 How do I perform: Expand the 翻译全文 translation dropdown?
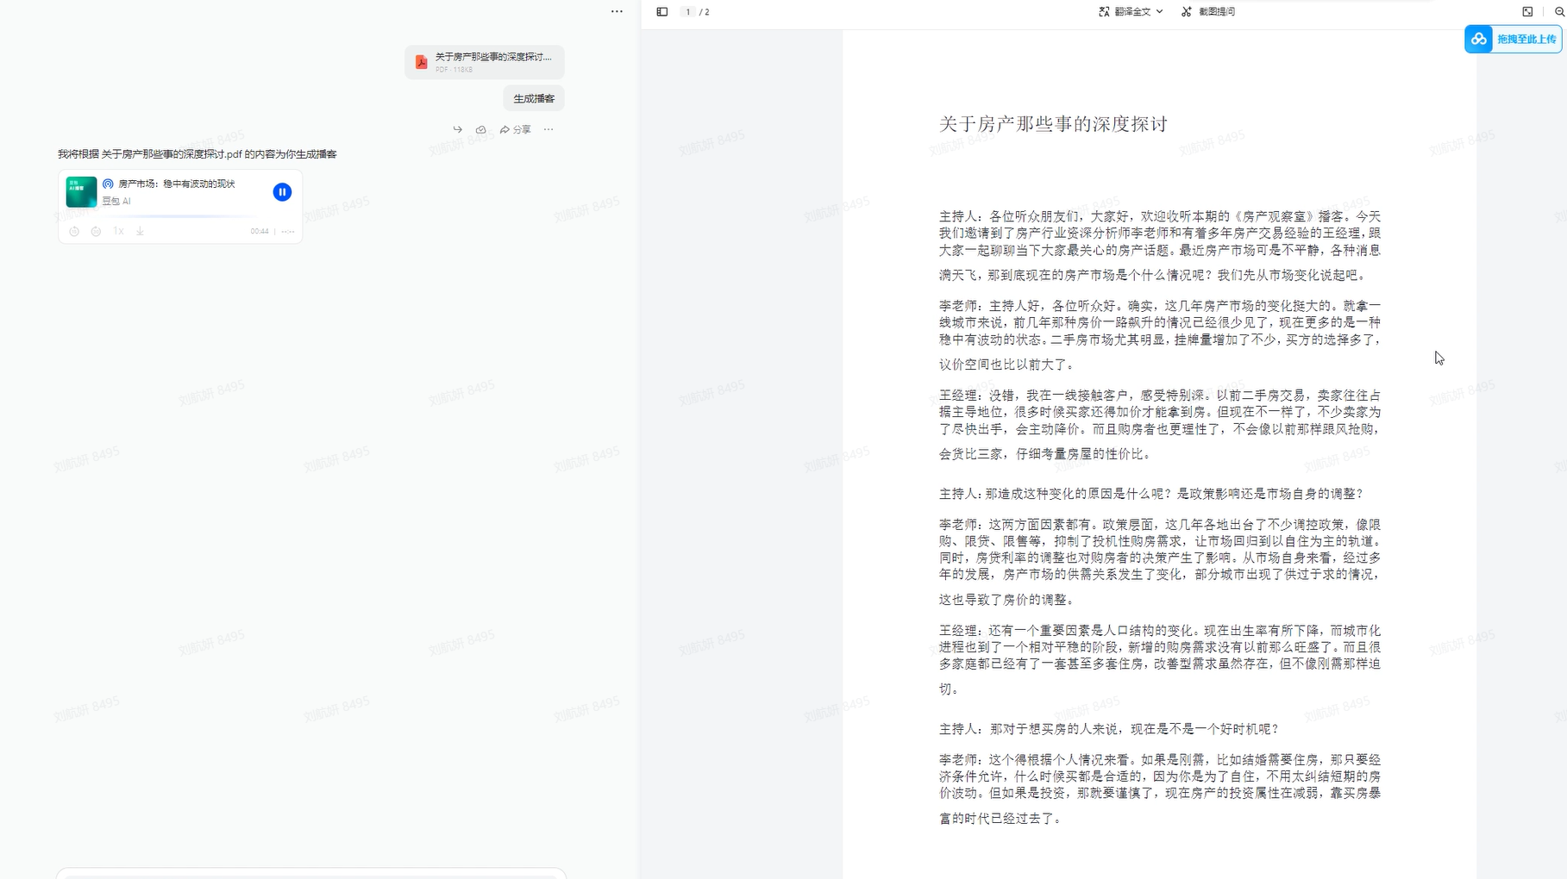click(1160, 11)
